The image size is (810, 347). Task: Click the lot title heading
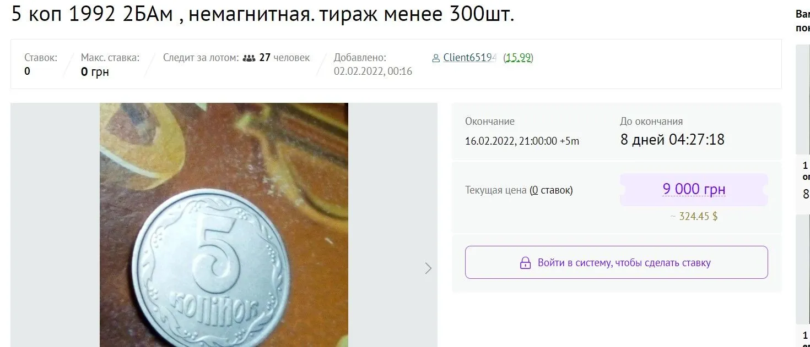262,15
